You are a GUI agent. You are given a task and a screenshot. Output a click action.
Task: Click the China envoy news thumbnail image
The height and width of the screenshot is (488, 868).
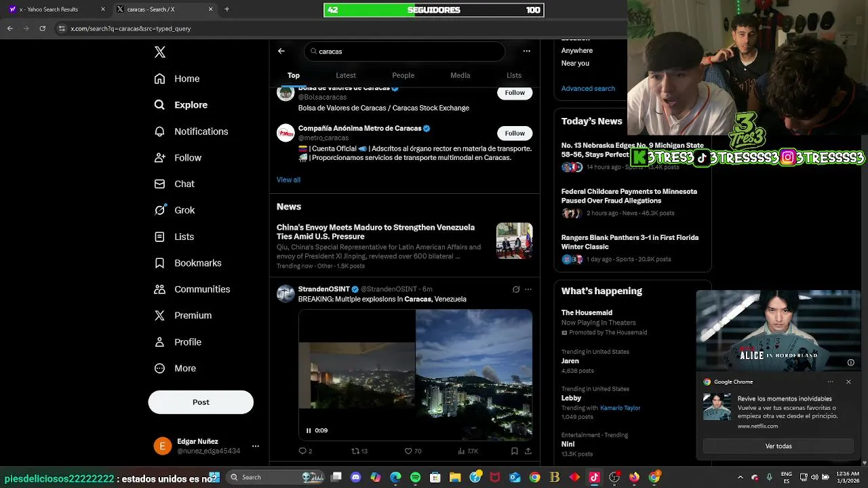pos(514,241)
